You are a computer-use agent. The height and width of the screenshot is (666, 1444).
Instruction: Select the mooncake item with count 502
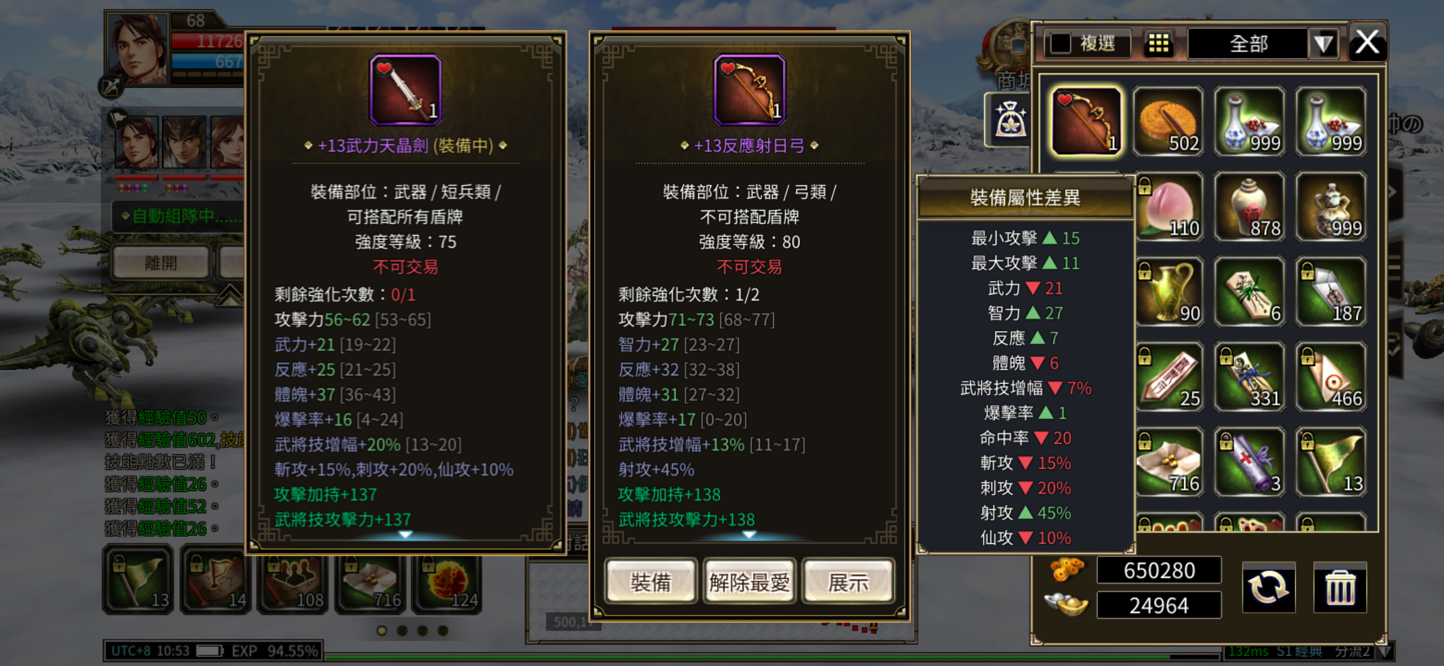pos(1168,122)
